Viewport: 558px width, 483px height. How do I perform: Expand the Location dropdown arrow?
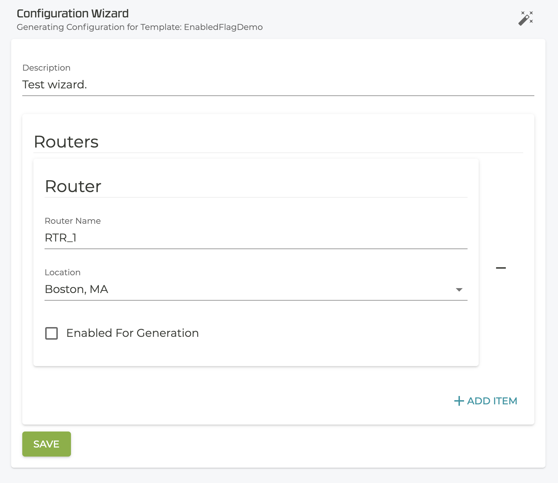(x=459, y=290)
